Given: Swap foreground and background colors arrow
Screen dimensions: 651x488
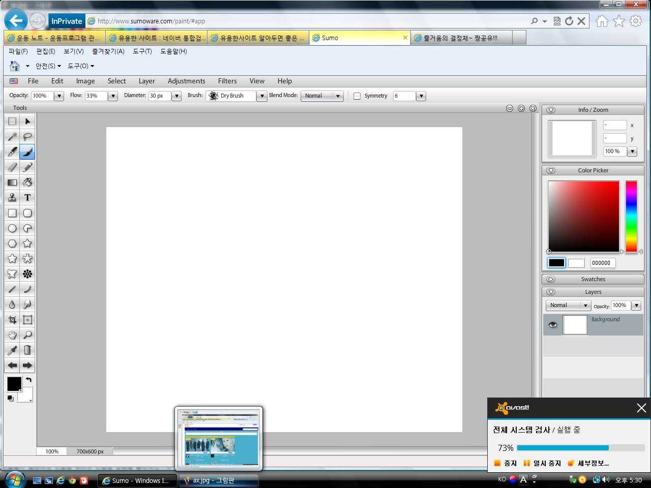Looking at the screenshot, I should (x=28, y=380).
